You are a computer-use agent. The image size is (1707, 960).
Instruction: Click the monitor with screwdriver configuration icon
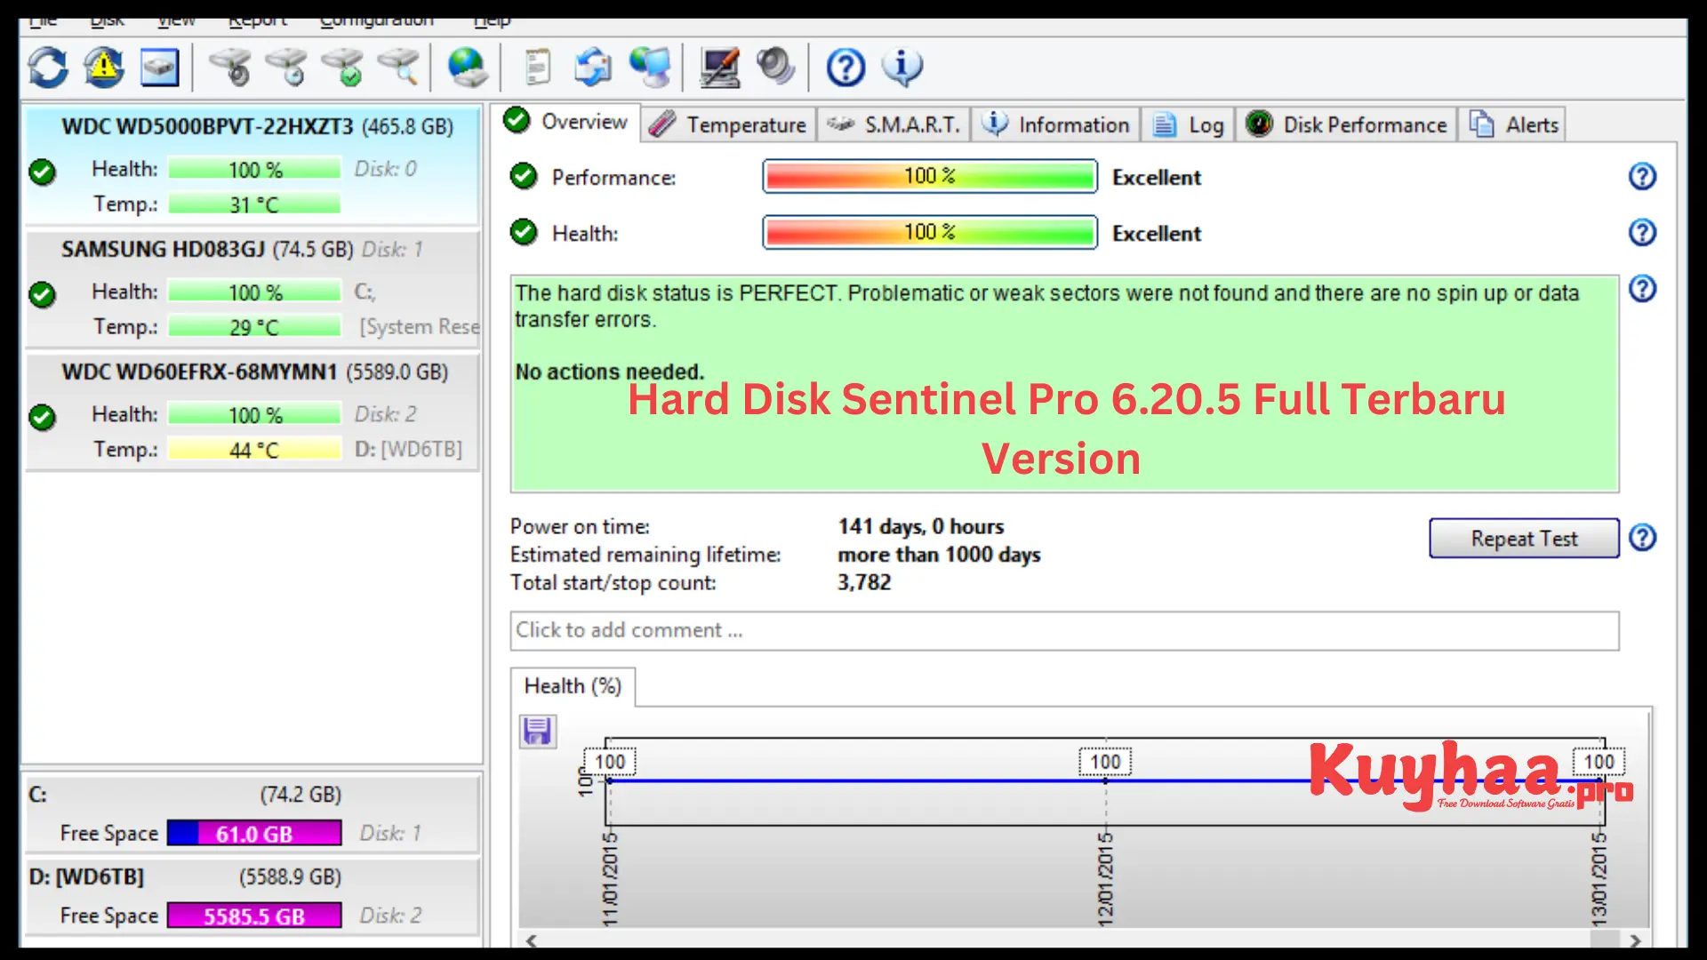(x=719, y=68)
